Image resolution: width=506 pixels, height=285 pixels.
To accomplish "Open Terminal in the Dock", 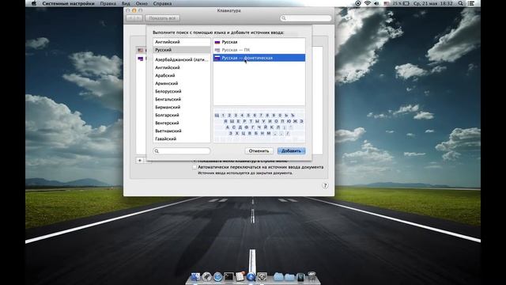I will [228, 277].
